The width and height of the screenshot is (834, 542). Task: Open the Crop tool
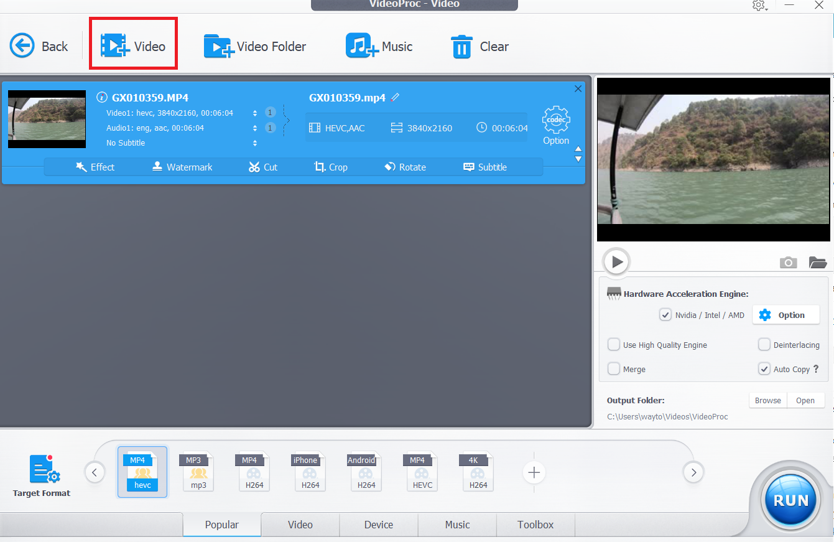[331, 167]
